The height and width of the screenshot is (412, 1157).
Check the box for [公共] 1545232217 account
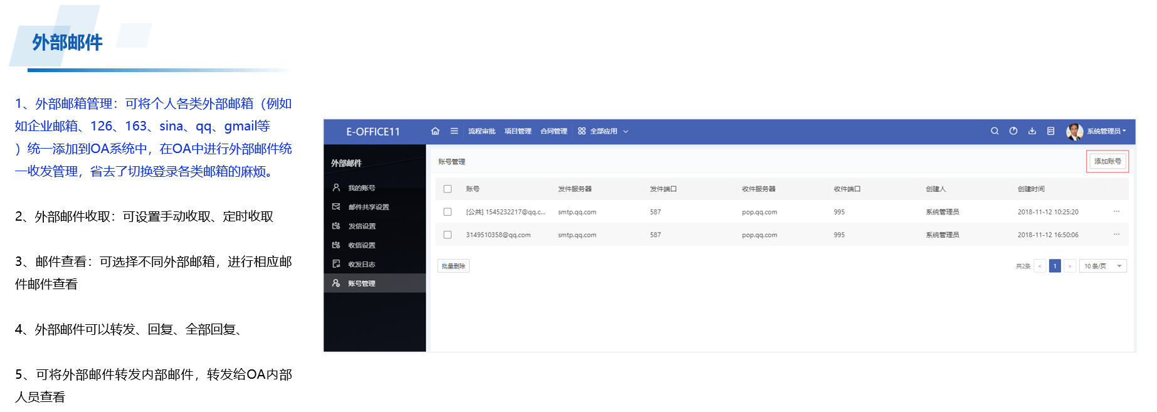448,212
